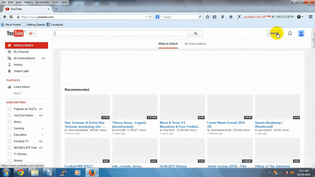Open a new tab with plus button
This screenshot has height=177, width=315.
(56, 9)
